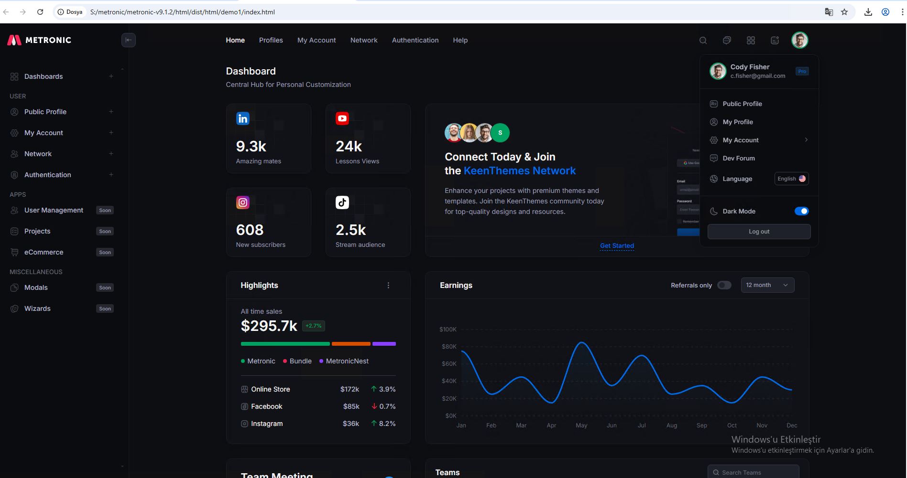Select the English language selector

click(791, 179)
